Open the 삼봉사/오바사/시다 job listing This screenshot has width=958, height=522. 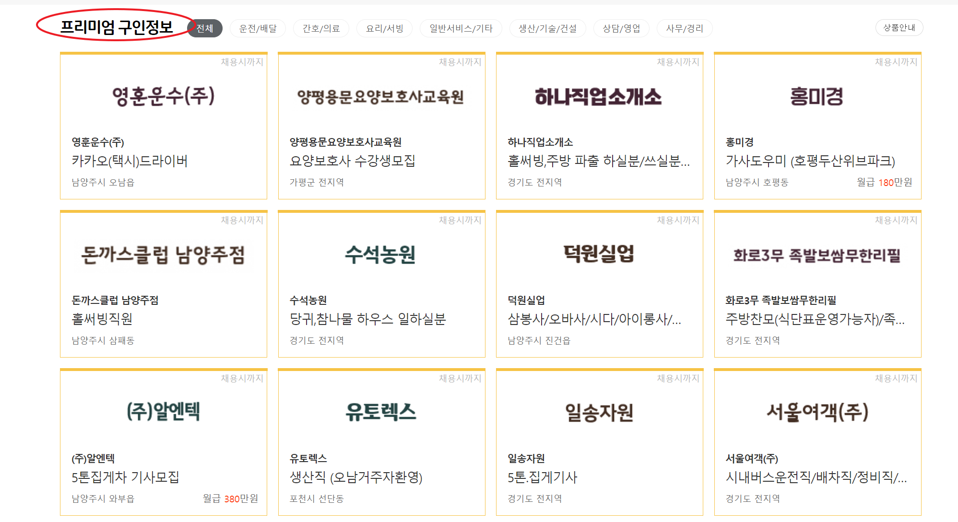tap(594, 319)
